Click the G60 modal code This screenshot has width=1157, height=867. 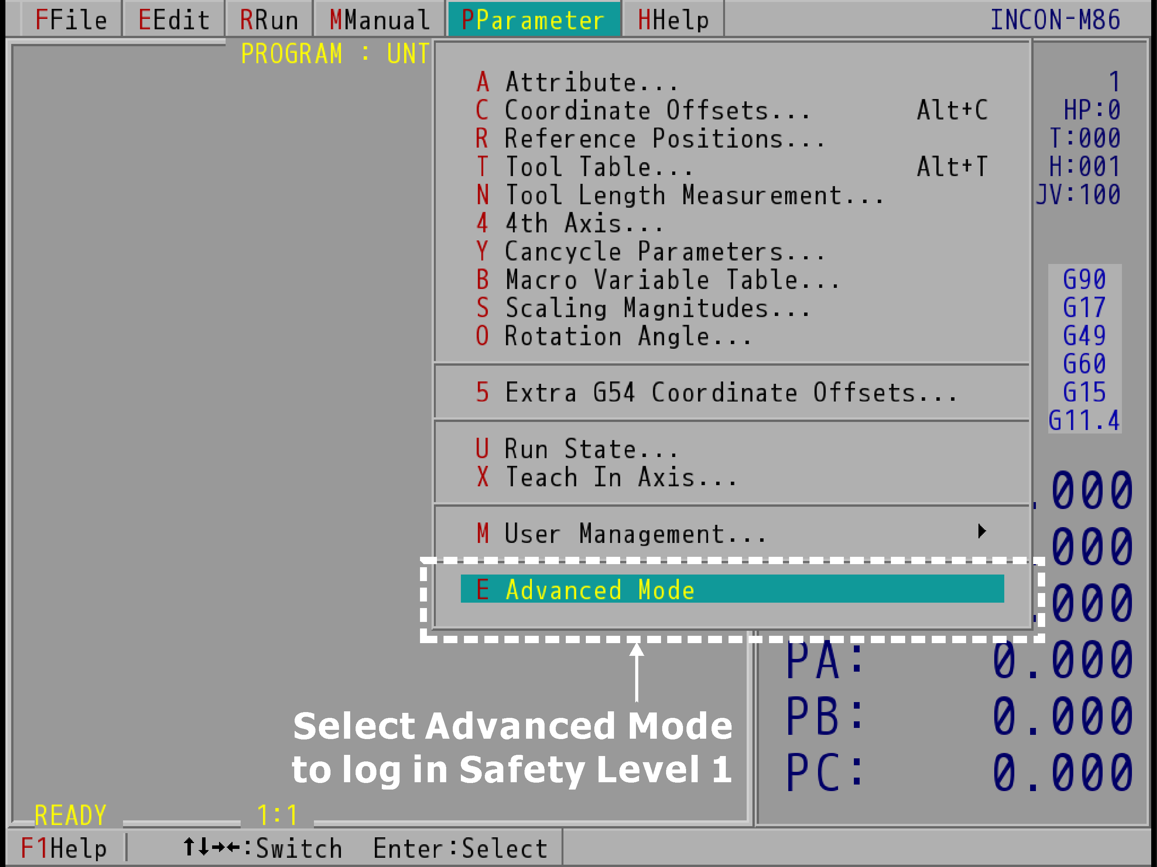[1084, 364]
